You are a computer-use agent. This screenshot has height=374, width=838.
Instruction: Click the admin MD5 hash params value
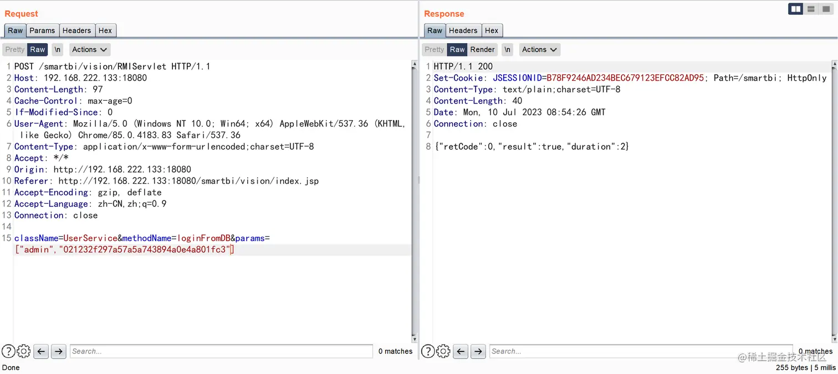pyautogui.click(x=143, y=250)
